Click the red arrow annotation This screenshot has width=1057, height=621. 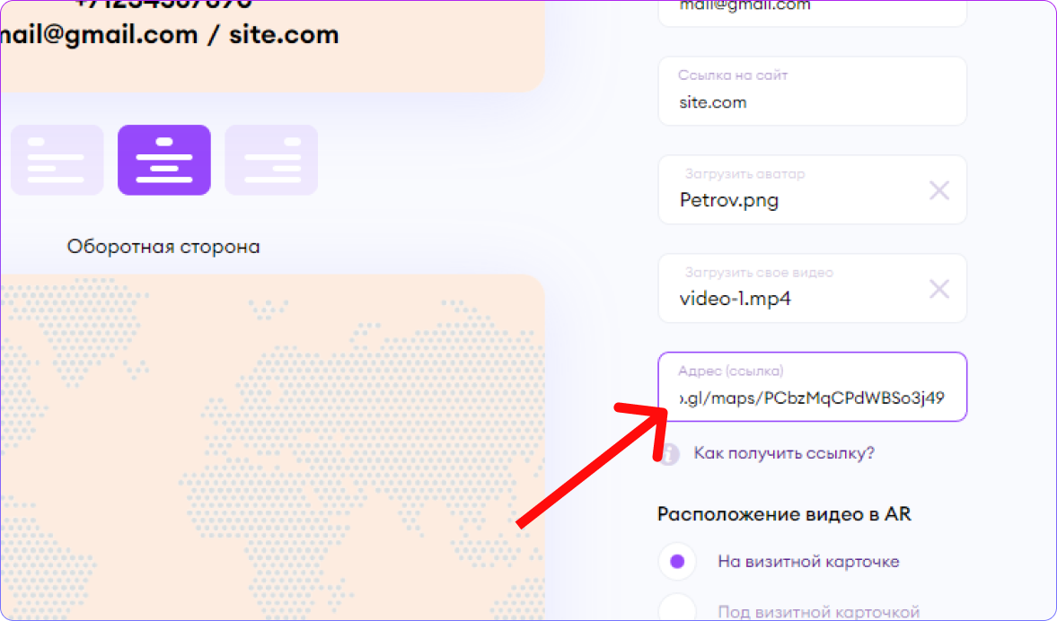pos(593,464)
